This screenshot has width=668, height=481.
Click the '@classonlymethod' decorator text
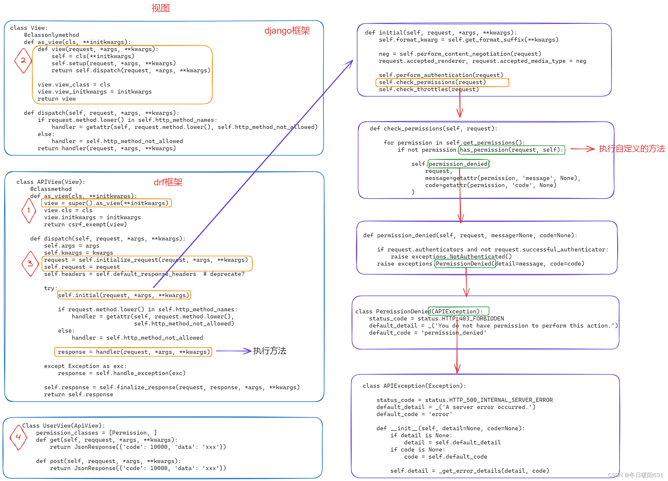click(x=52, y=35)
